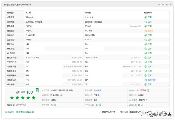Viewport: 175px width, 120px height.
Task: Open the help icon beside 序列号匹配
Action: (x=100, y=105)
